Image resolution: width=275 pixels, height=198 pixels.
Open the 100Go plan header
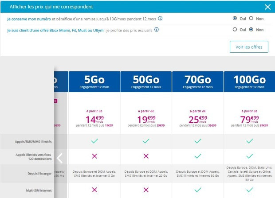(x=249, y=82)
